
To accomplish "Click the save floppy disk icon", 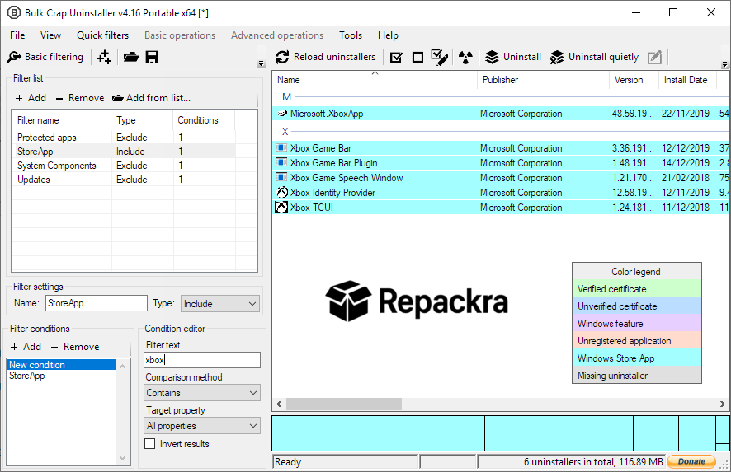I will pyautogui.click(x=152, y=57).
